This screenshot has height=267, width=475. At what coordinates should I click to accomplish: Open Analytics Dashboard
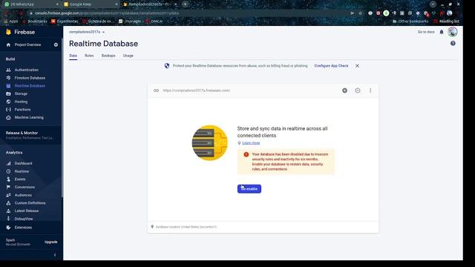coord(23,163)
